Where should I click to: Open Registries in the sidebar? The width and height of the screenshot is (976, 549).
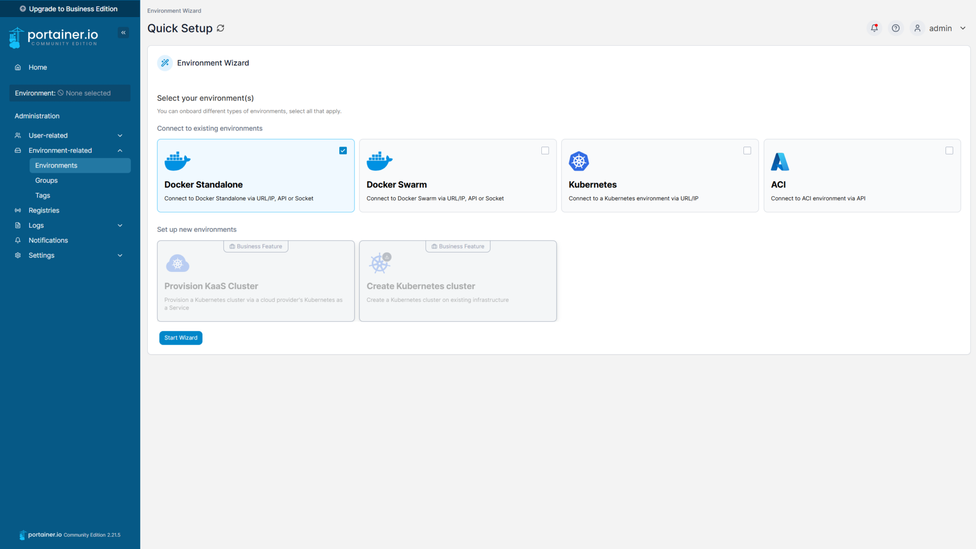tap(44, 210)
